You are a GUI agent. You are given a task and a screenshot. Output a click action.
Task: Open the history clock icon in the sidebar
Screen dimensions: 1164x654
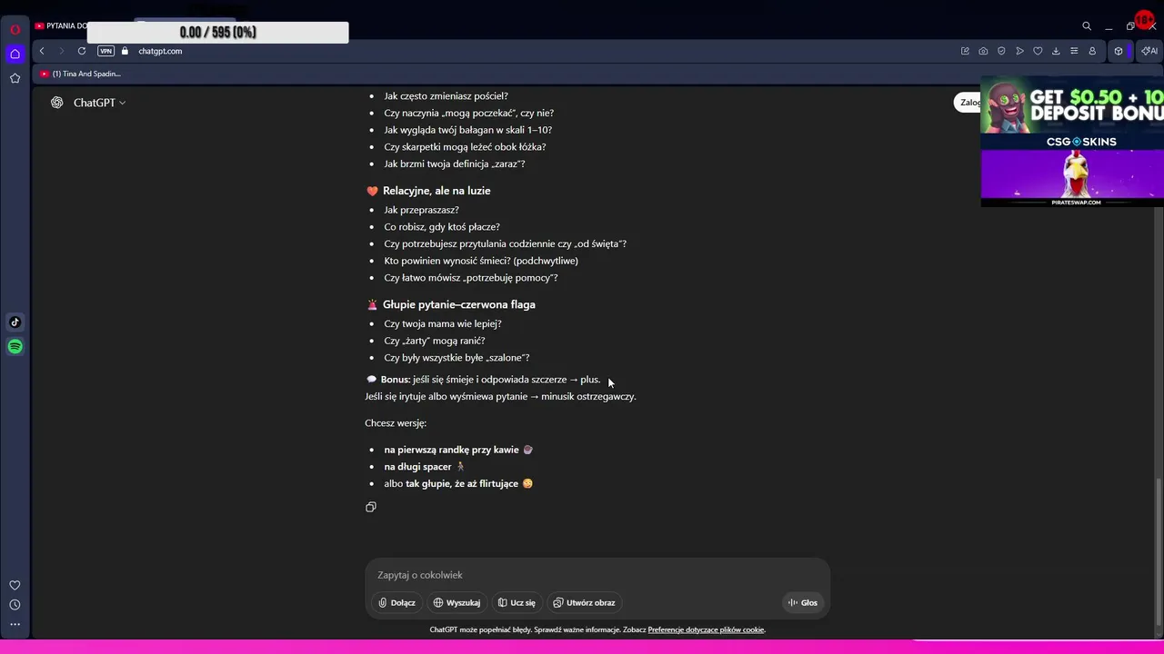(x=15, y=605)
